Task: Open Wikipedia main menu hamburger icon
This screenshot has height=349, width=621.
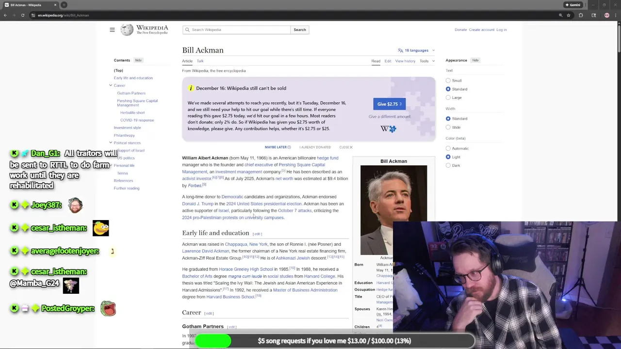Action: (x=112, y=30)
